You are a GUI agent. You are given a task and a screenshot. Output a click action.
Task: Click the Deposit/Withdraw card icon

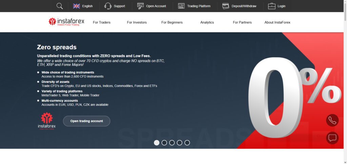click(226, 6)
